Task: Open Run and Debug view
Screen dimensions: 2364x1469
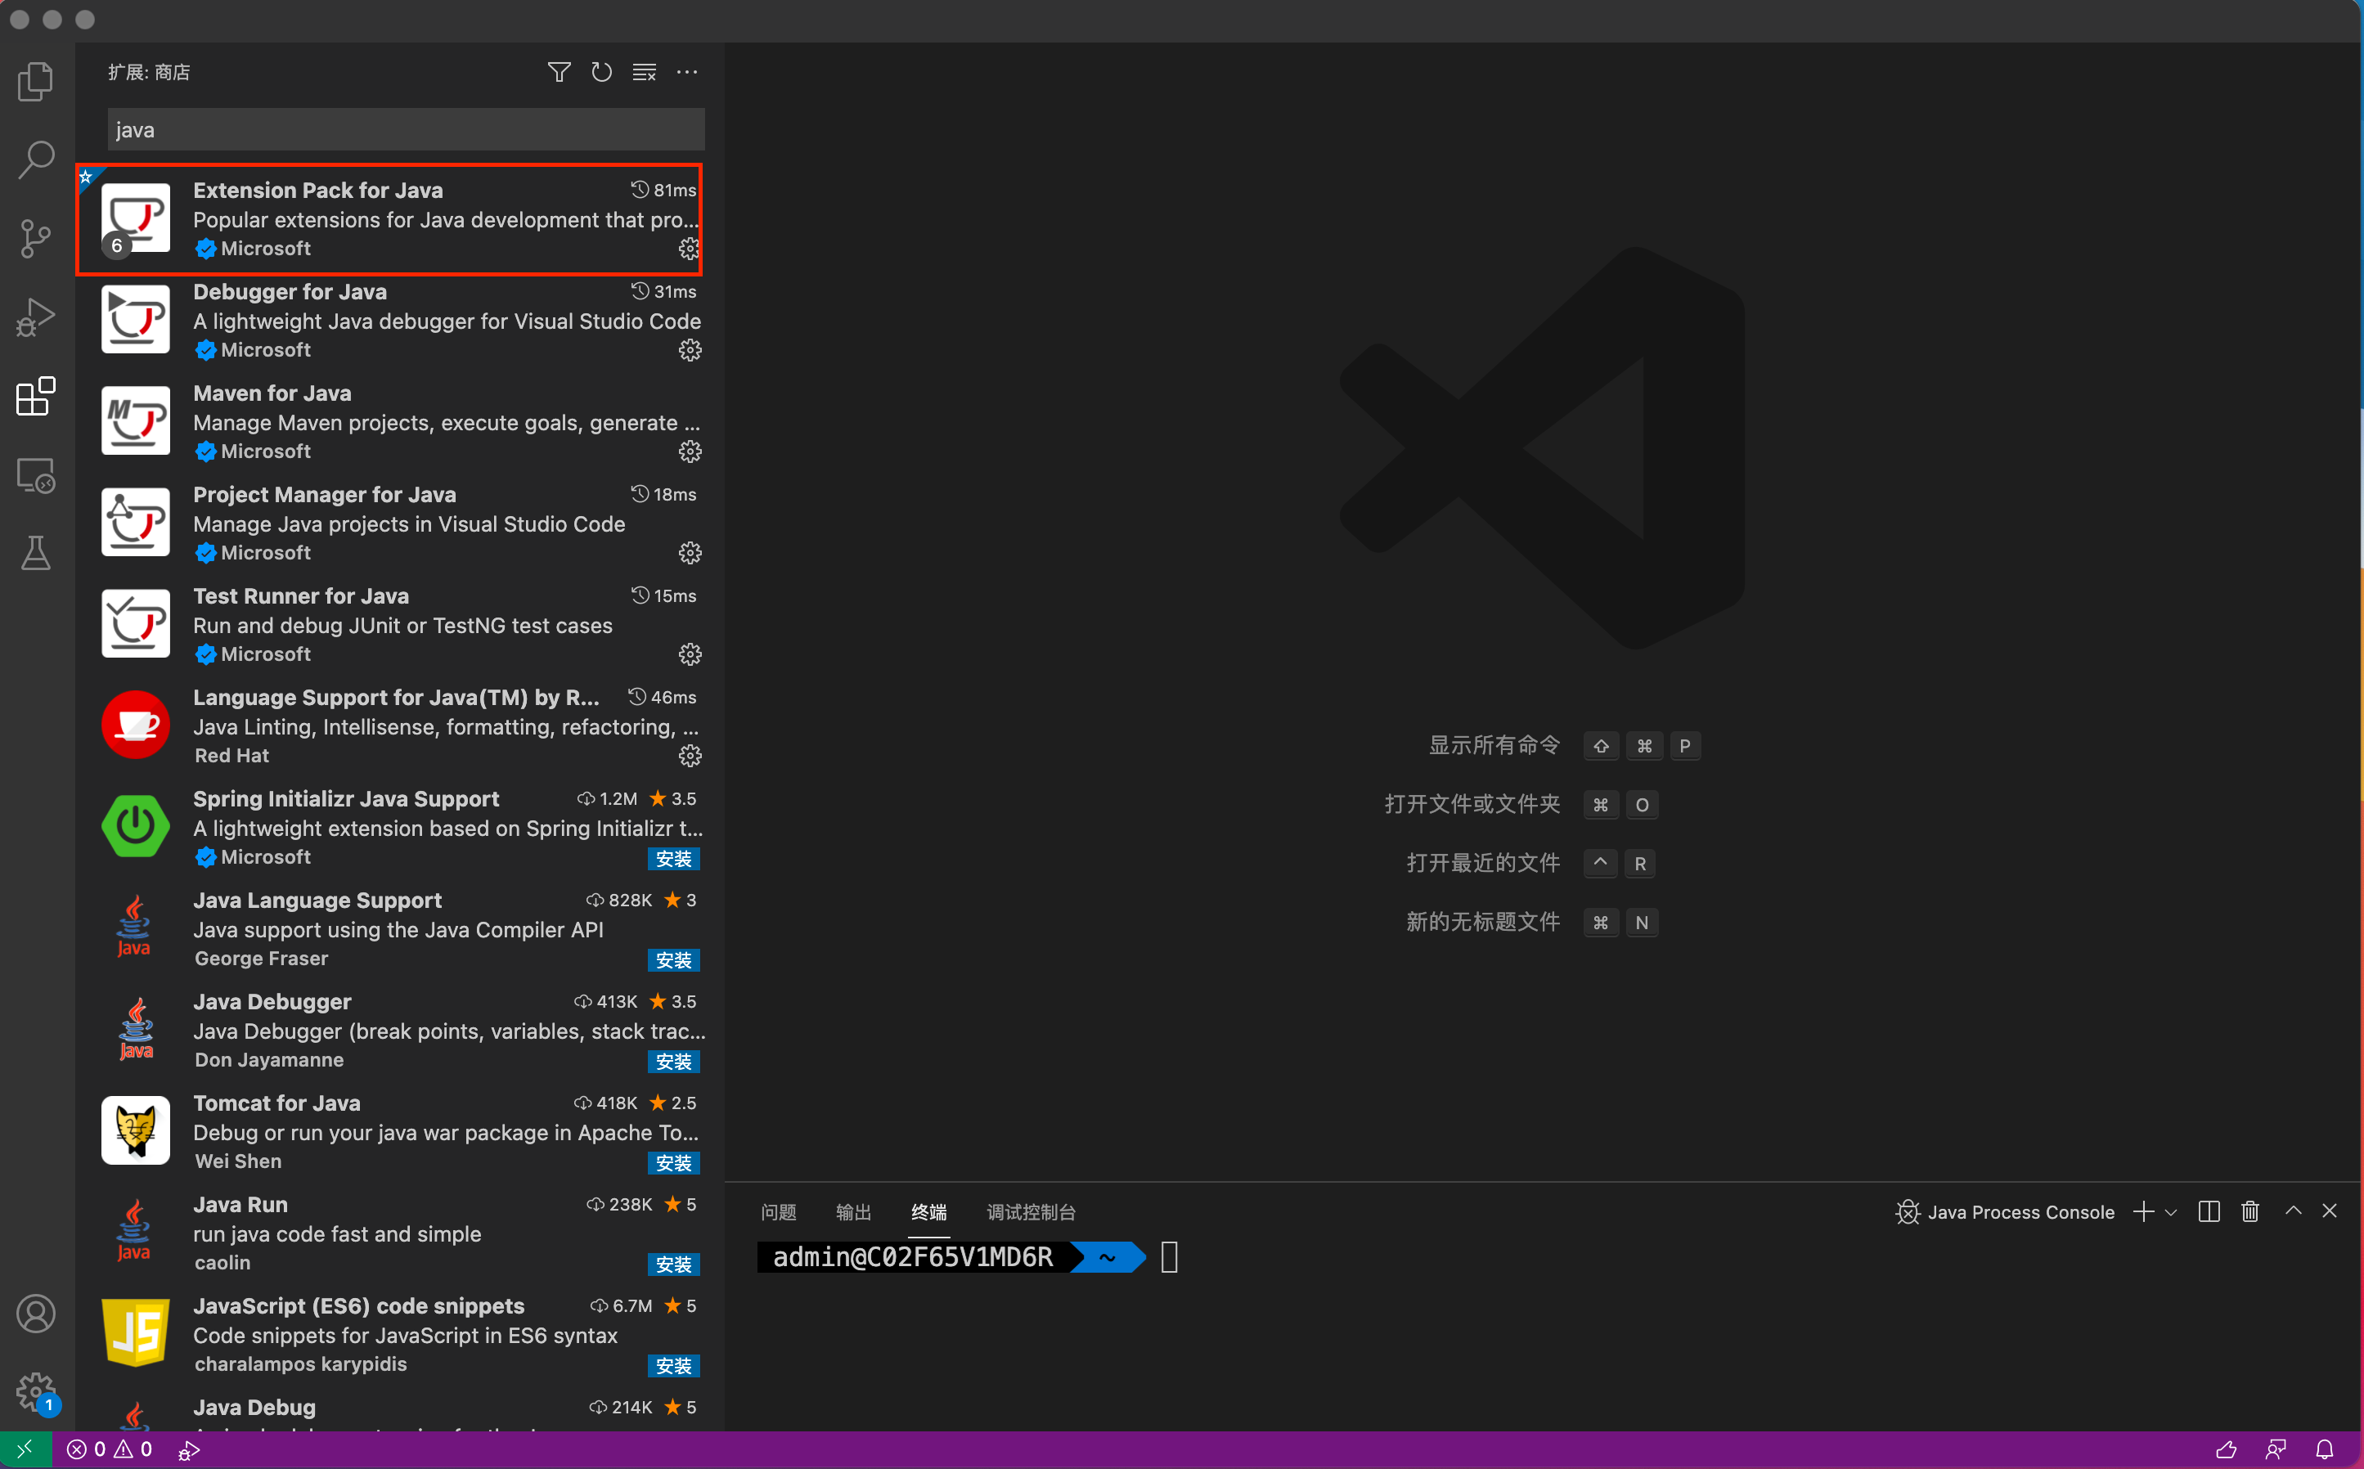Action: [x=36, y=317]
